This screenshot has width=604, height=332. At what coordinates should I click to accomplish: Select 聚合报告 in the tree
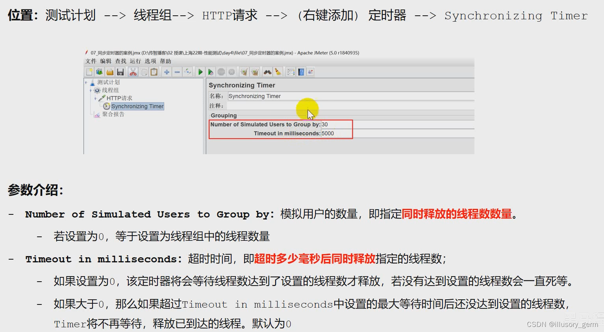[113, 114]
